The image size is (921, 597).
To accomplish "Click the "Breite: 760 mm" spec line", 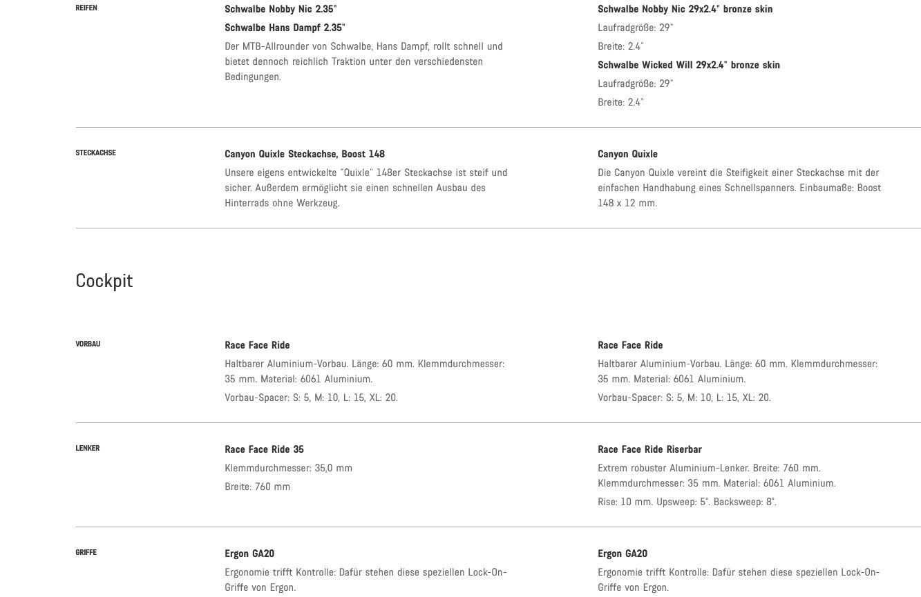I will pos(257,487).
